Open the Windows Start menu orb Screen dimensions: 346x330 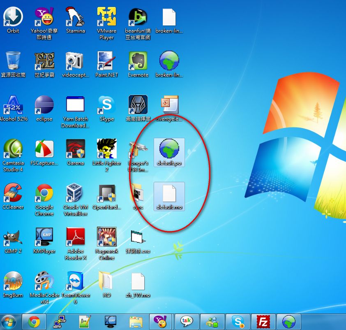(x=8, y=322)
